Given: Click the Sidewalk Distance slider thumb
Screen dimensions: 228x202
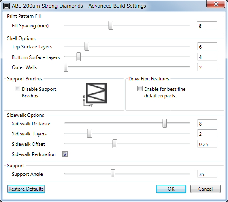Looking at the screenshot, I should point(164,123).
